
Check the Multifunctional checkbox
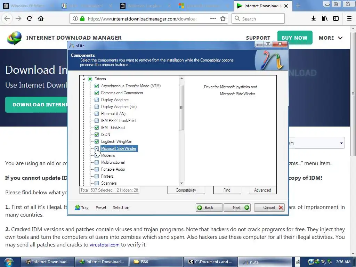coord(97,162)
